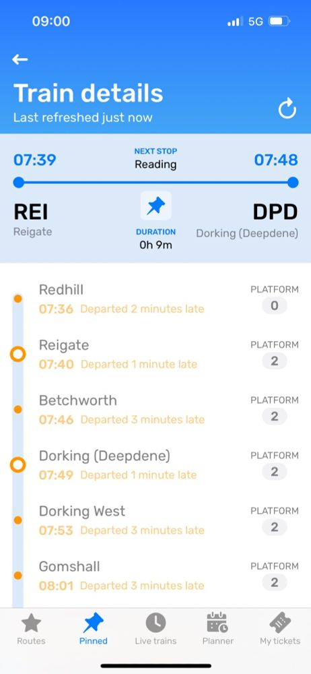Tap the Gomshall platform 2 badge
The image size is (311, 674).
coord(275,582)
